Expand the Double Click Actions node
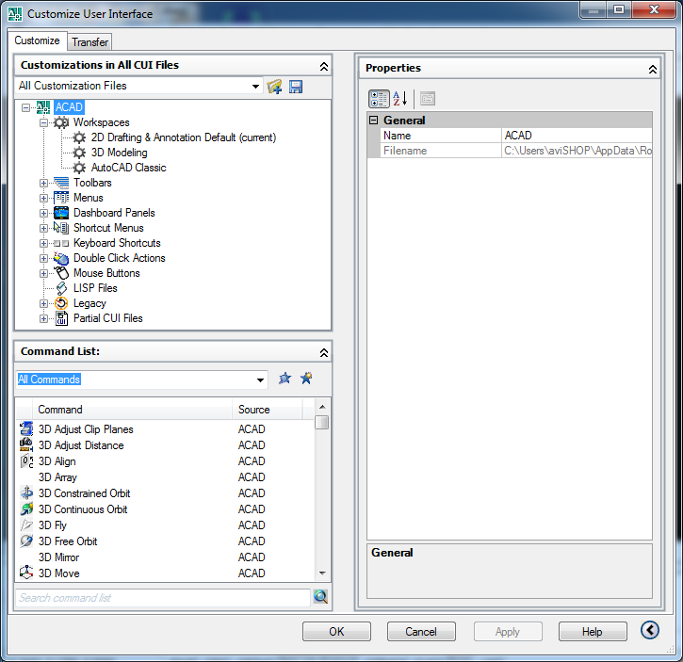The image size is (683, 662). [43, 259]
